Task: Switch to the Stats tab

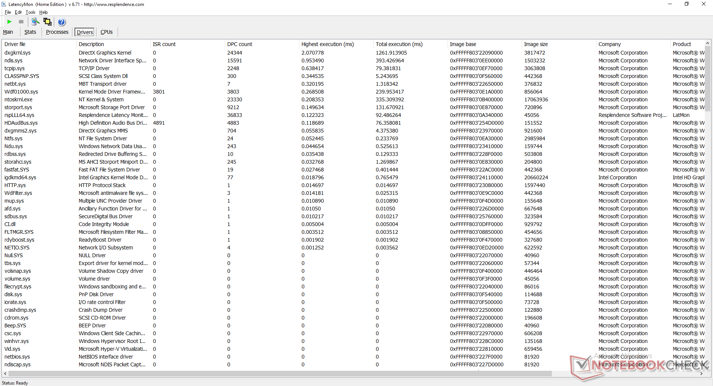Action: (30, 32)
